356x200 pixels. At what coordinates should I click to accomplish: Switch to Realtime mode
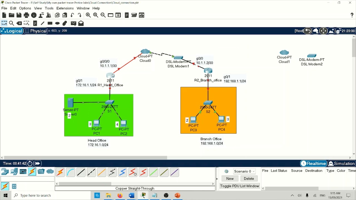(313, 163)
